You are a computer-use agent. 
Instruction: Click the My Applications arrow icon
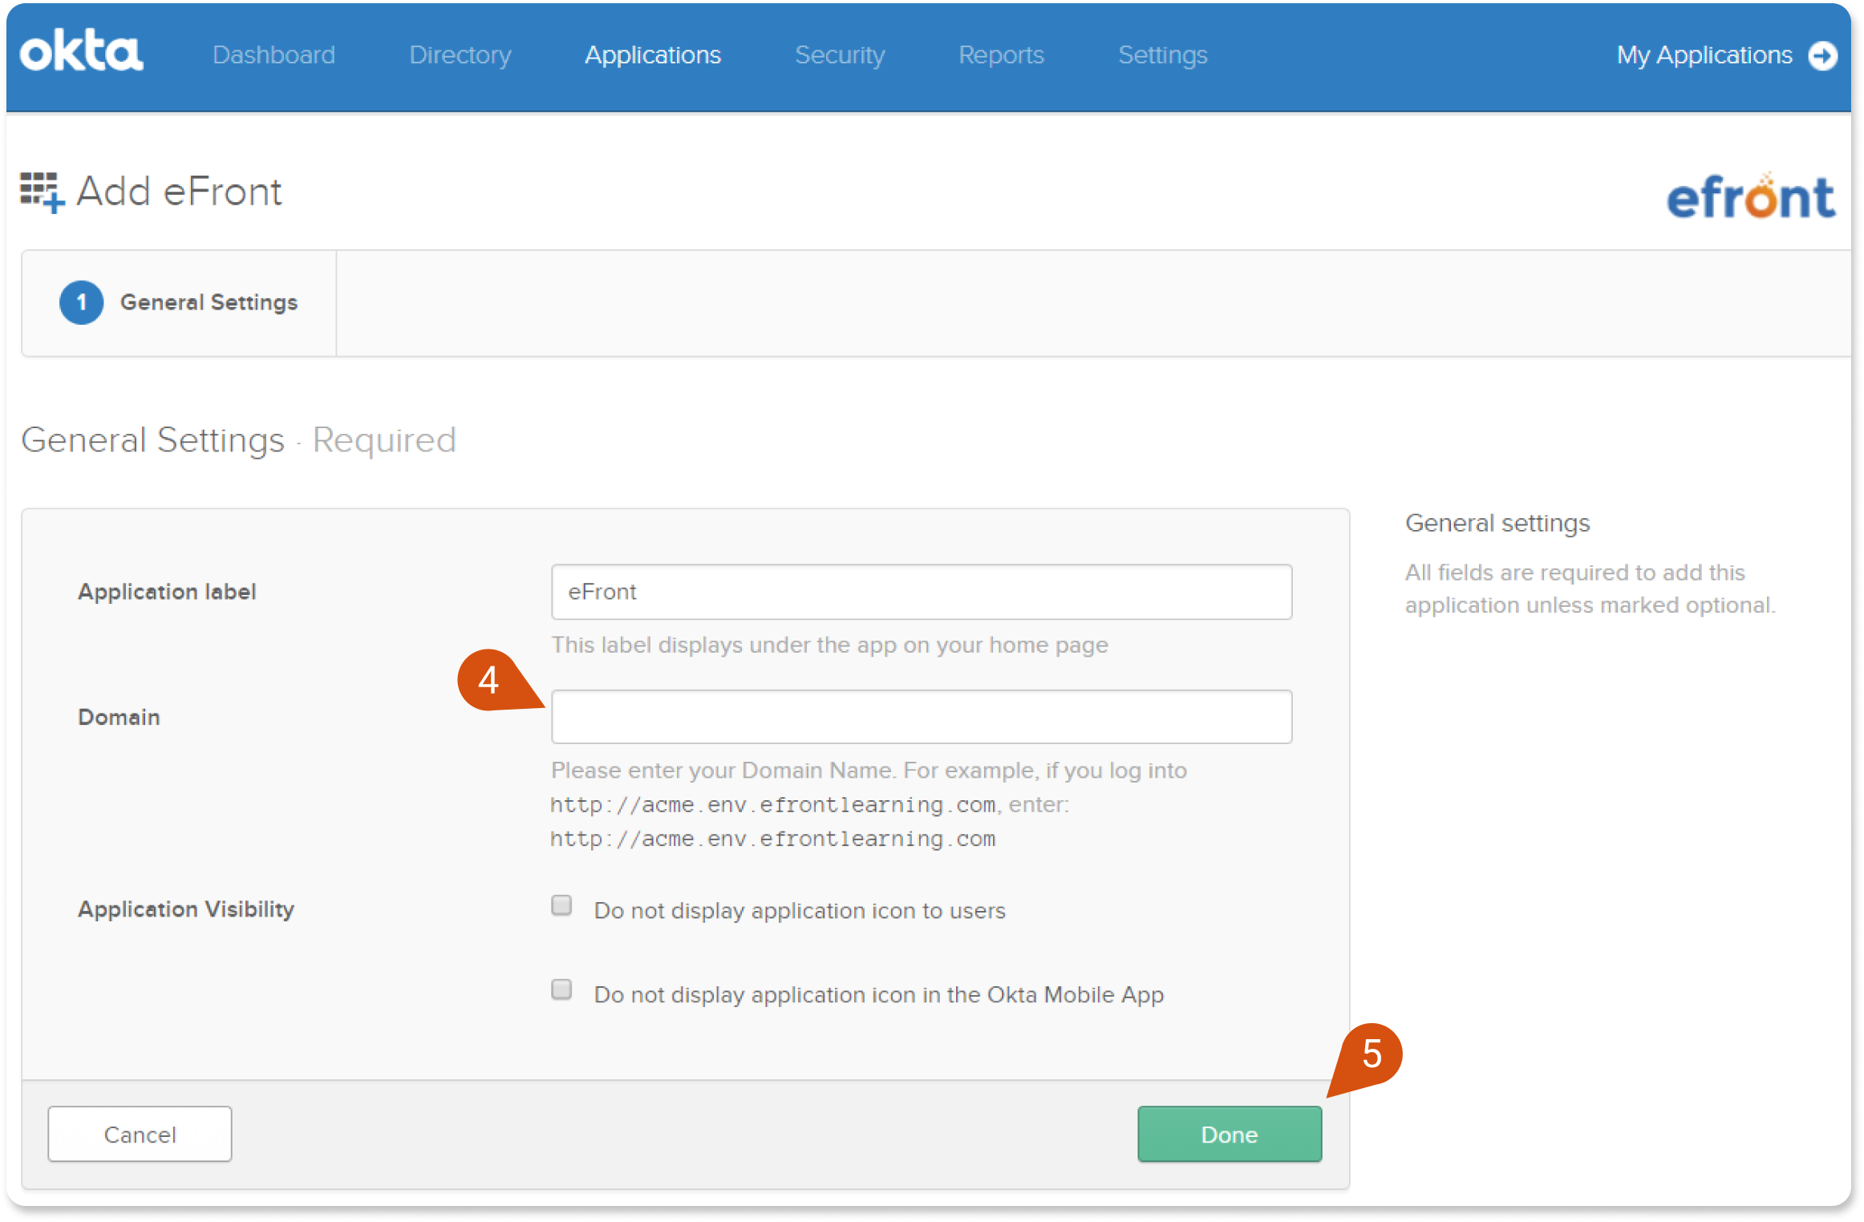(x=1822, y=55)
